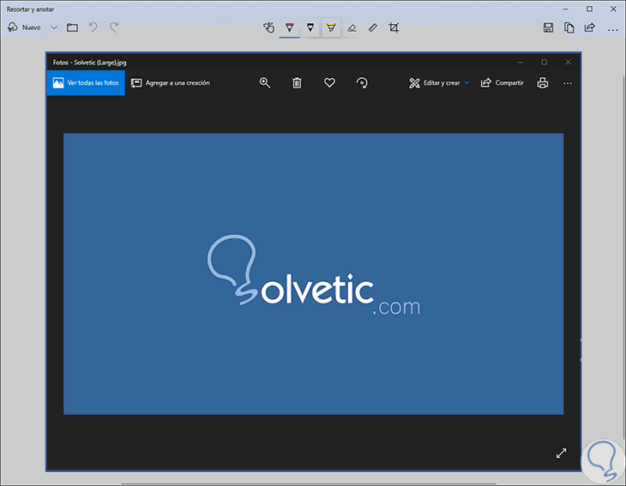Open Fotos more options ellipsis
The height and width of the screenshot is (486, 626).
tap(568, 83)
